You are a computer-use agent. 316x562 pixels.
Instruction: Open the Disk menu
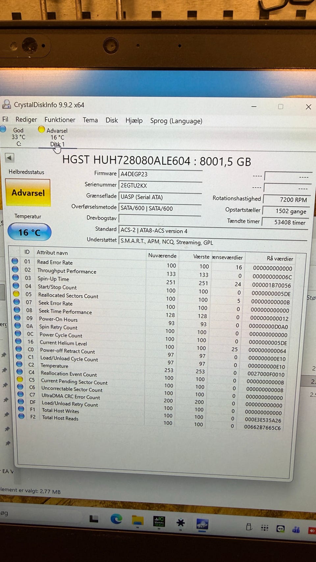112,120
